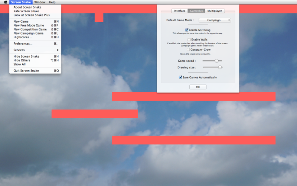This screenshot has height=186, width=297.
Task: Open Highscores from the menu
Action: coord(23,37)
